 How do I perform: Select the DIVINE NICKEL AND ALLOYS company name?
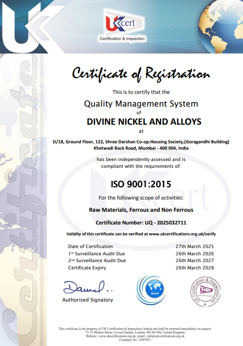(x=144, y=122)
